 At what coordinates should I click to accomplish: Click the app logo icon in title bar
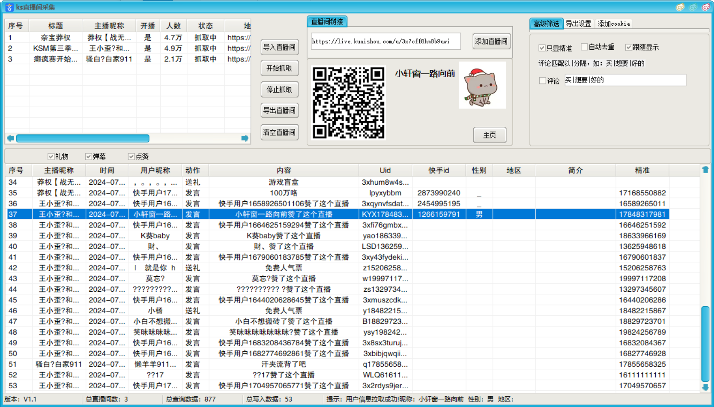click(9, 7)
